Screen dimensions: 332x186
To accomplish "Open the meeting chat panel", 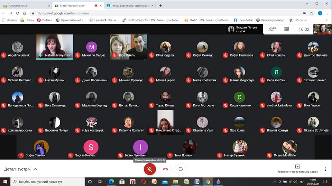I will (286, 29).
